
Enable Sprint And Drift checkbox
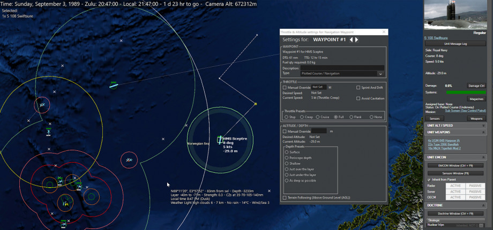click(x=358, y=88)
